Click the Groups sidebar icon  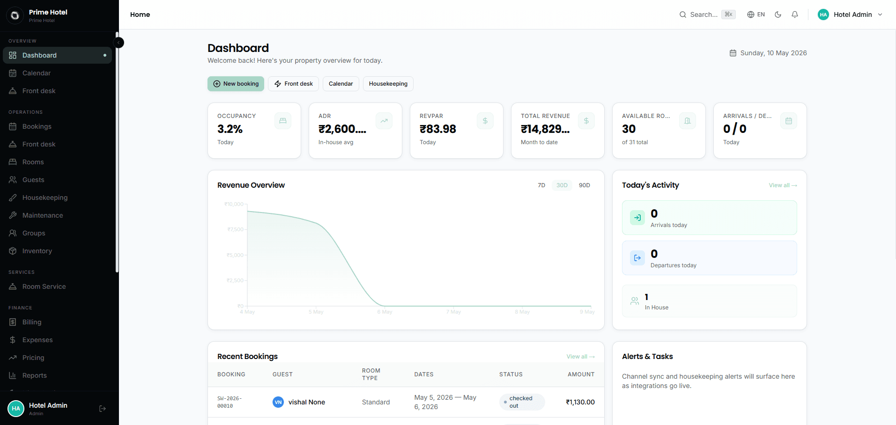(x=13, y=233)
